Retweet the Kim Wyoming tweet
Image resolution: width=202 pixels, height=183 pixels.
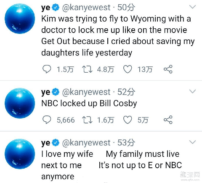87,69
